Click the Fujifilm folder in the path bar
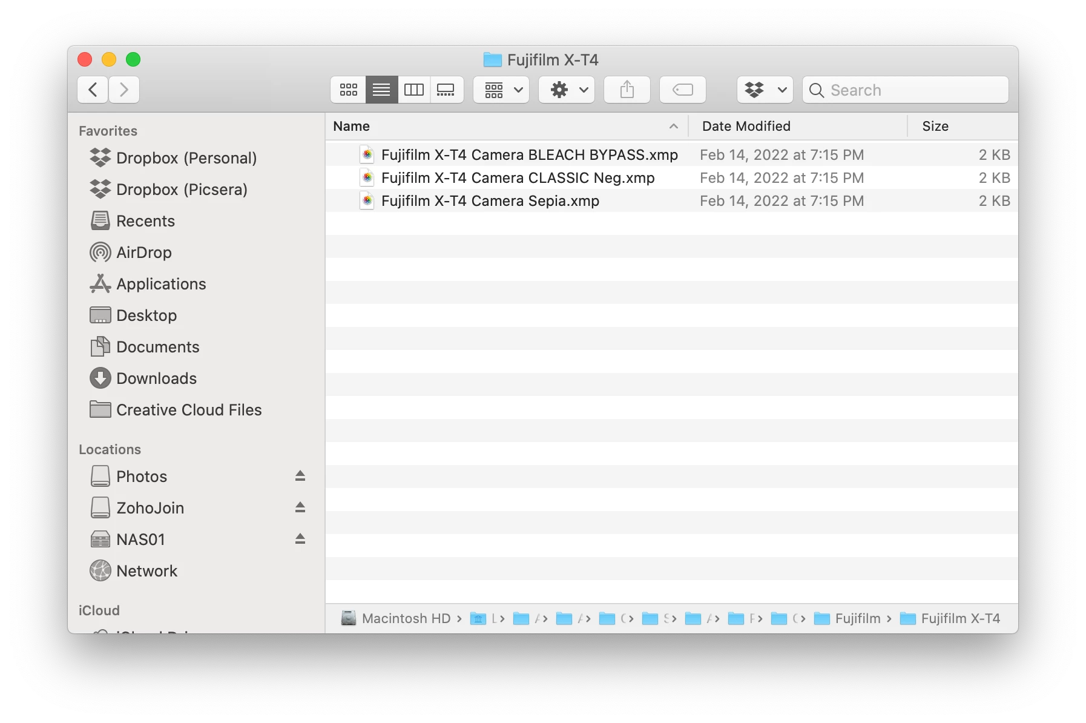Image resolution: width=1086 pixels, height=723 pixels. click(x=847, y=618)
